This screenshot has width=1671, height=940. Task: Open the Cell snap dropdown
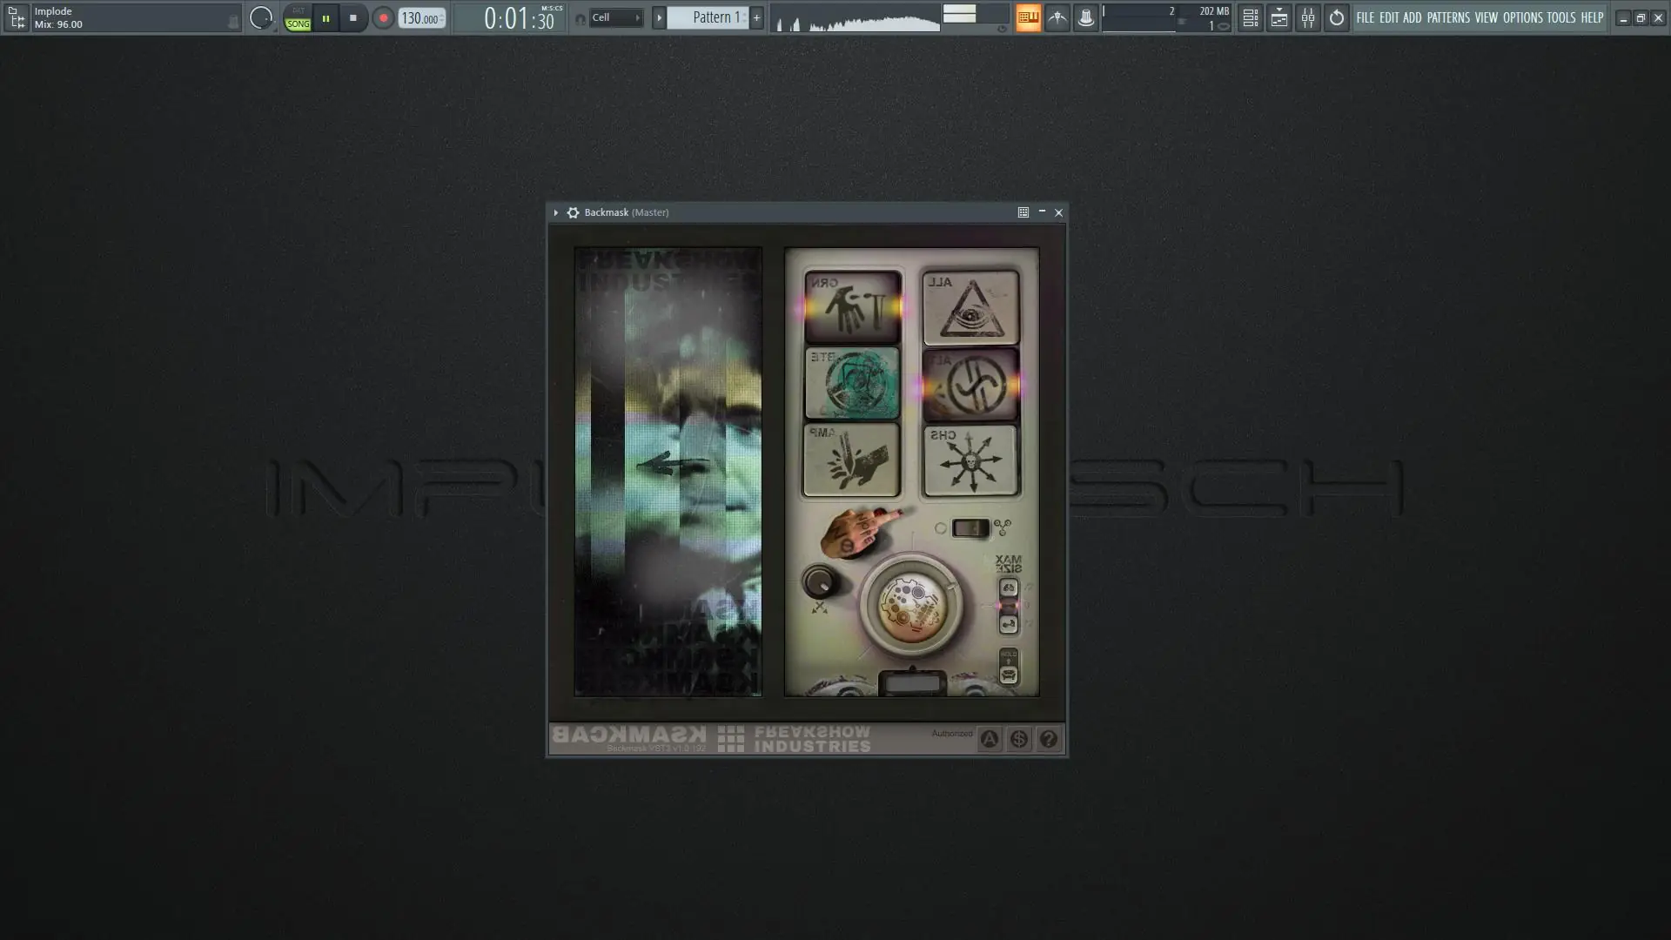click(616, 17)
